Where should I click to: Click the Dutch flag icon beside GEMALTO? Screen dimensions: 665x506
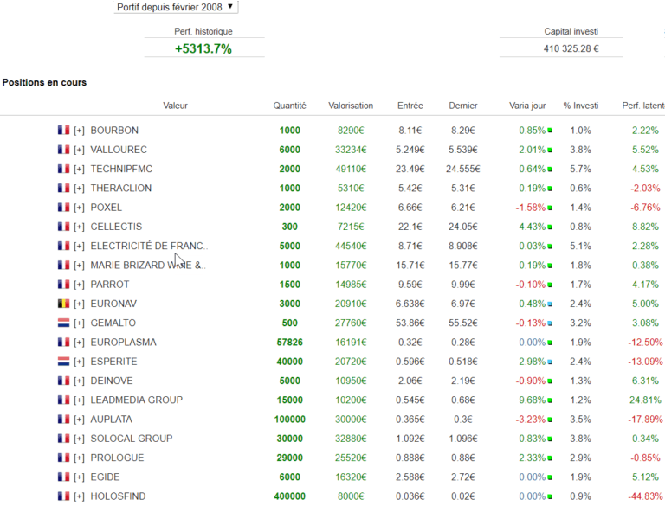click(x=62, y=323)
